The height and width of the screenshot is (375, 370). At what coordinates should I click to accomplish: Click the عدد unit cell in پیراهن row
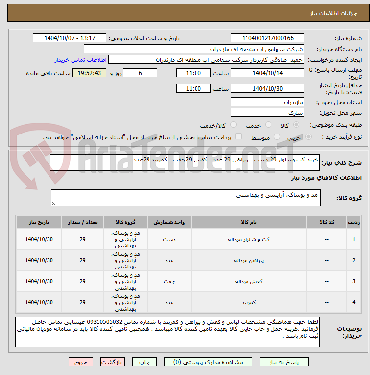pos(169,260)
